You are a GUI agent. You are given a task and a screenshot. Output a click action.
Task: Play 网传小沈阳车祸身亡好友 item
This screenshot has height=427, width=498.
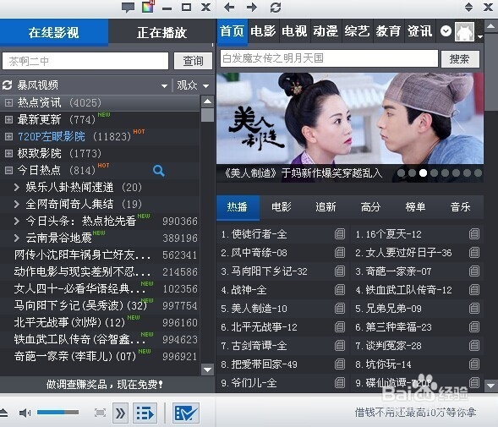pyautogui.click(x=82, y=255)
